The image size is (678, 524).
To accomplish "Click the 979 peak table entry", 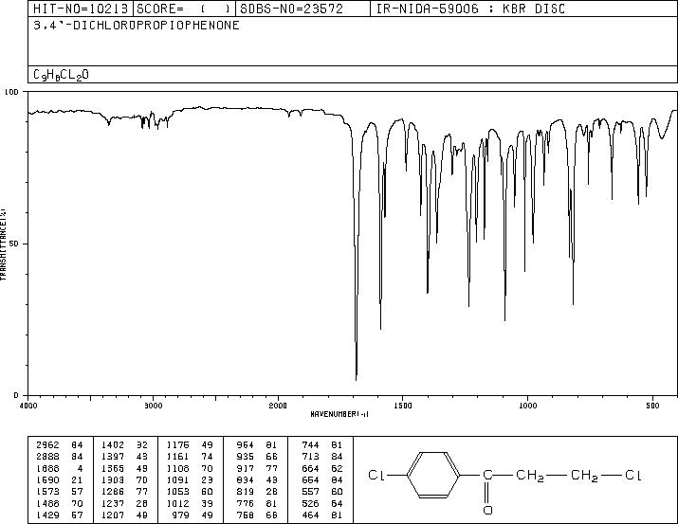I will [x=193, y=515].
